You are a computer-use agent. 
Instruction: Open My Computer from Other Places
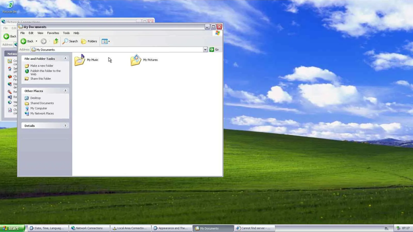[x=39, y=108]
